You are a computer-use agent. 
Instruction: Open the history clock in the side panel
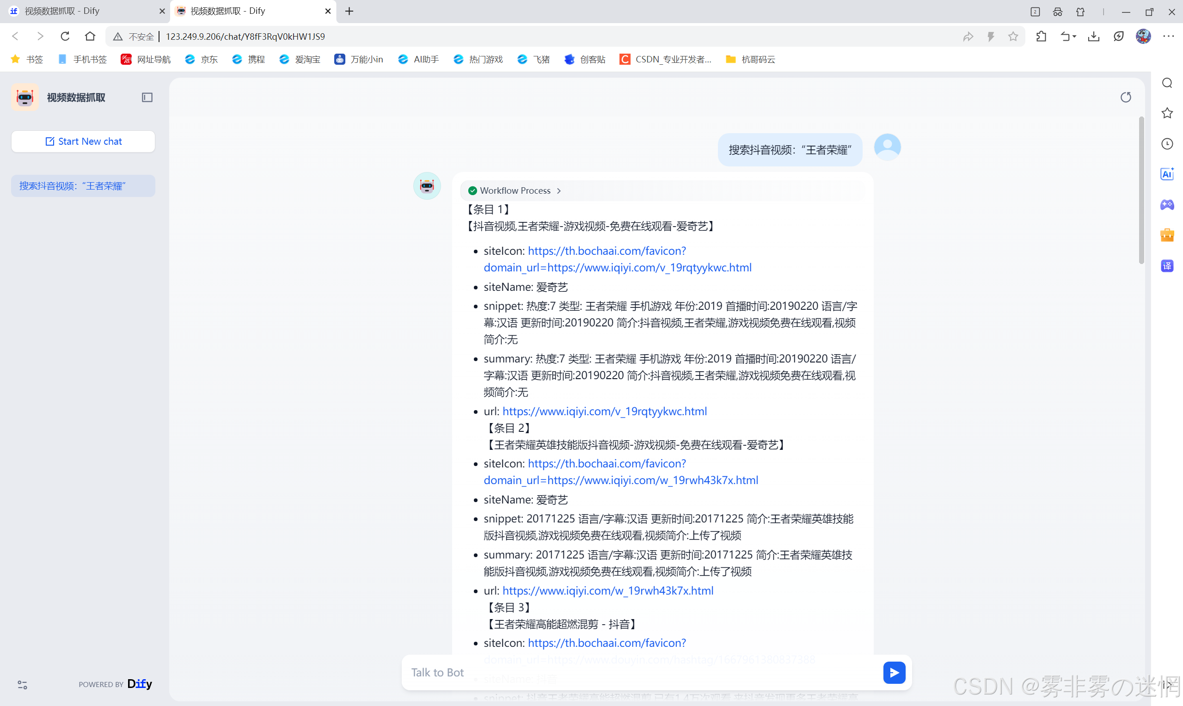point(1167,144)
